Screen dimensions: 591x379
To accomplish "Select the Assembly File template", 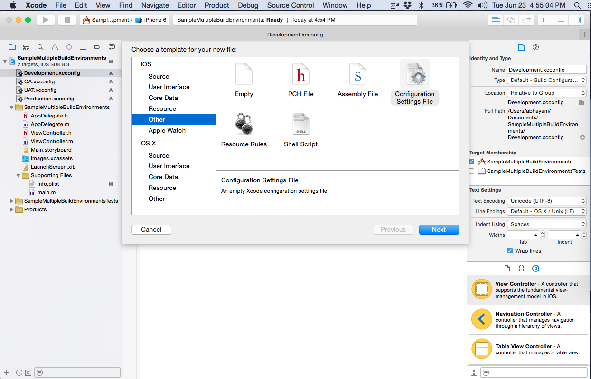I will tap(358, 80).
